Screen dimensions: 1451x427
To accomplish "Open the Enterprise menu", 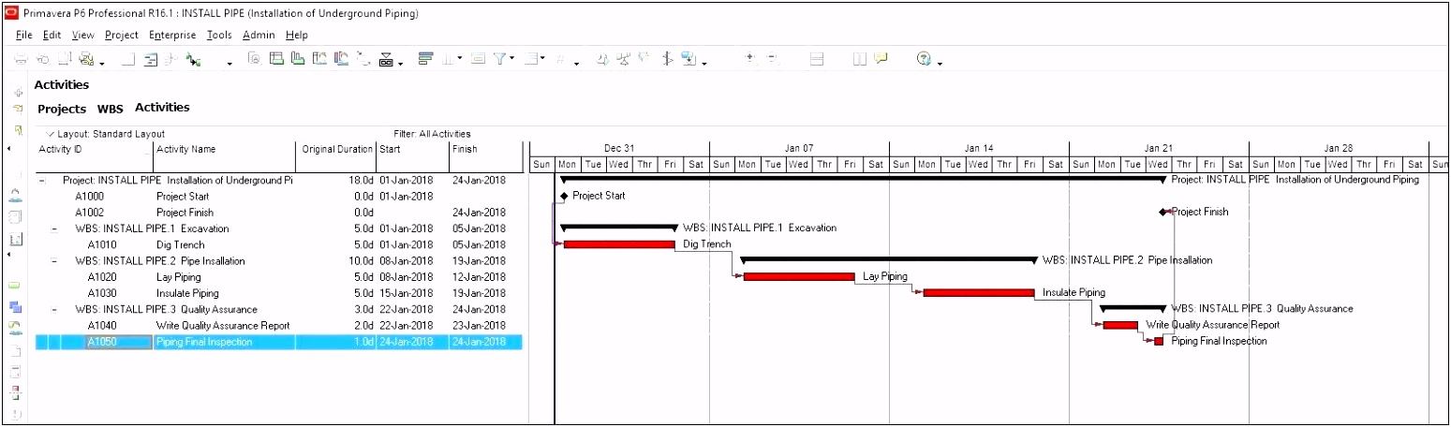I will click(x=172, y=35).
